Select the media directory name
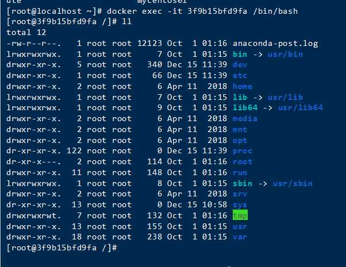The image size is (346, 267). click(245, 118)
